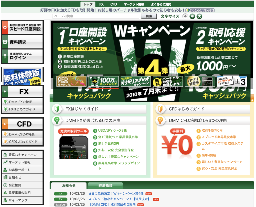This screenshot has width=256, height=207.
Task: Click the building icon beside お知らせ
Action: pyautogui.click(x=5, y=178)
